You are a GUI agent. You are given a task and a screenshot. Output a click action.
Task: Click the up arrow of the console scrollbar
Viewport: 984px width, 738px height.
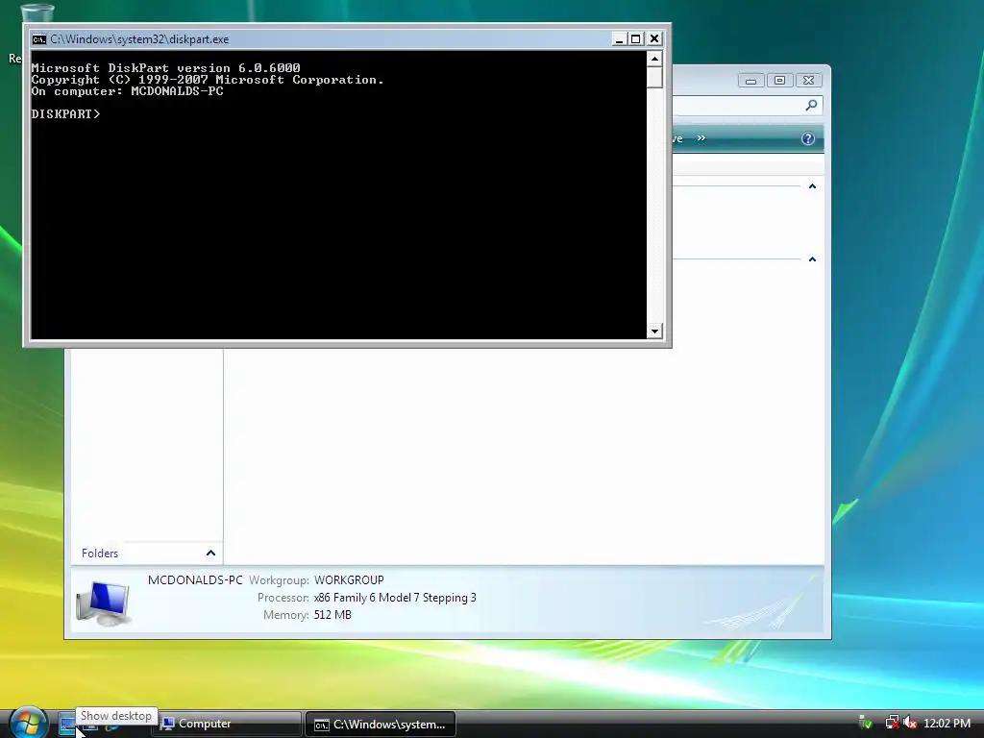[x=654, y=59]
